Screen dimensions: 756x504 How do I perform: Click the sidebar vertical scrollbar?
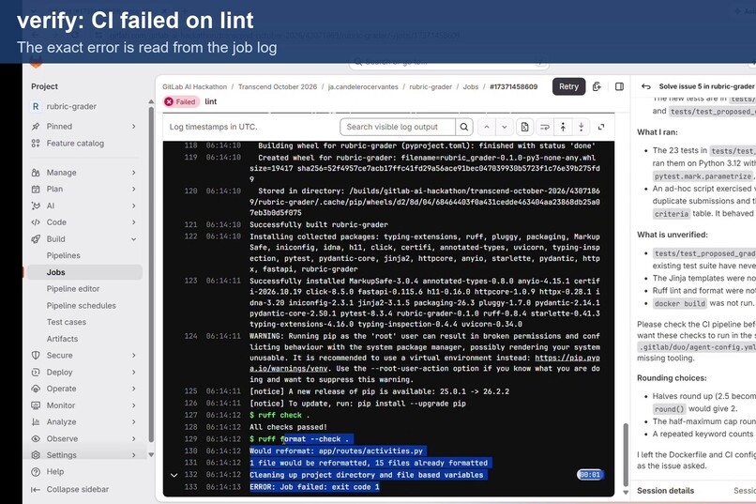(151, 275)
